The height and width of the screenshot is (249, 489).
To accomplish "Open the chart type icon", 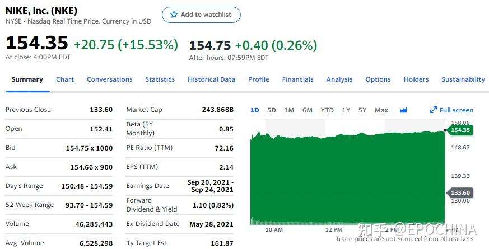I will [403, 110].
